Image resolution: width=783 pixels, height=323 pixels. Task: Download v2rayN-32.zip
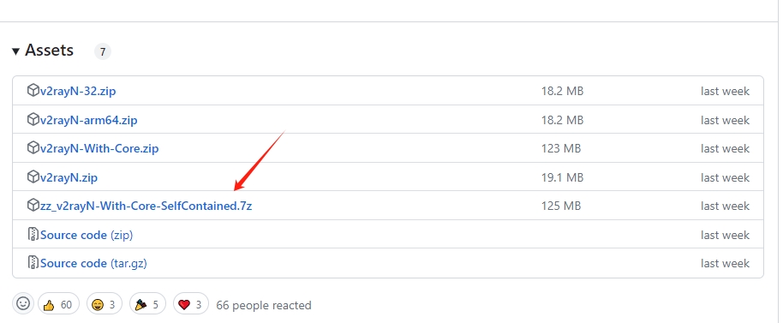click(78, 92)
